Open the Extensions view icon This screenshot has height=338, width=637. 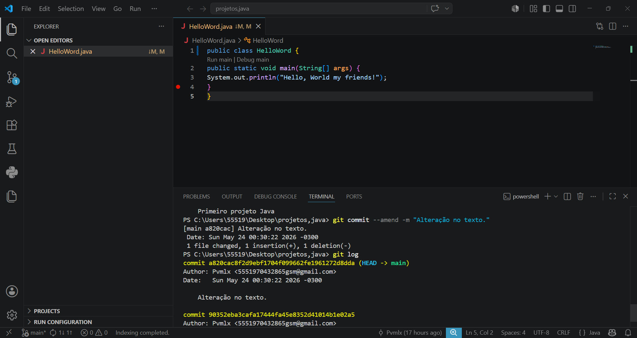12,125
